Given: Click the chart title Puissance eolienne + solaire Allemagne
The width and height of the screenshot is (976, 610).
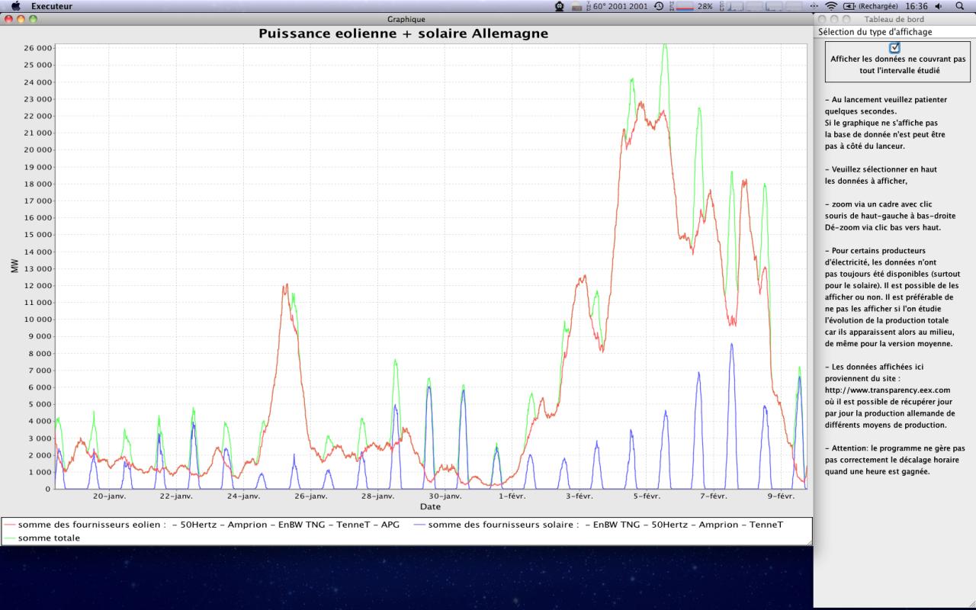Looking at the screenshot, I should [403, 34].
